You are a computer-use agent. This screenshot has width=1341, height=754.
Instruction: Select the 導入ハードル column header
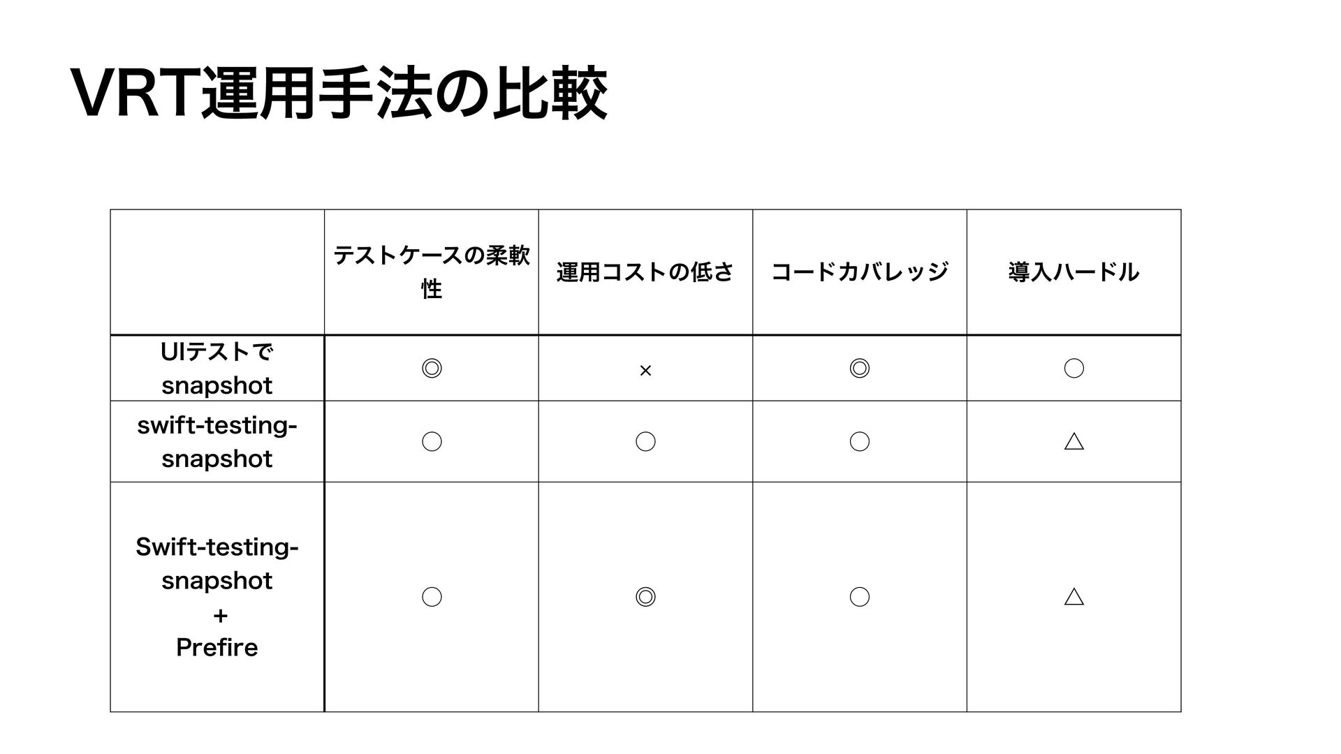[1074, 272]
